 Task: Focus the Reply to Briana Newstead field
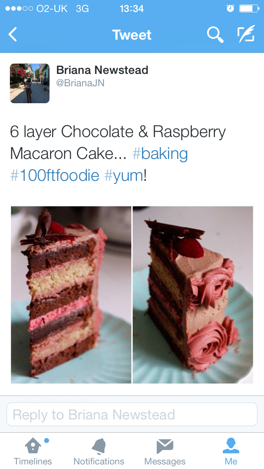(x=132, y=414)
